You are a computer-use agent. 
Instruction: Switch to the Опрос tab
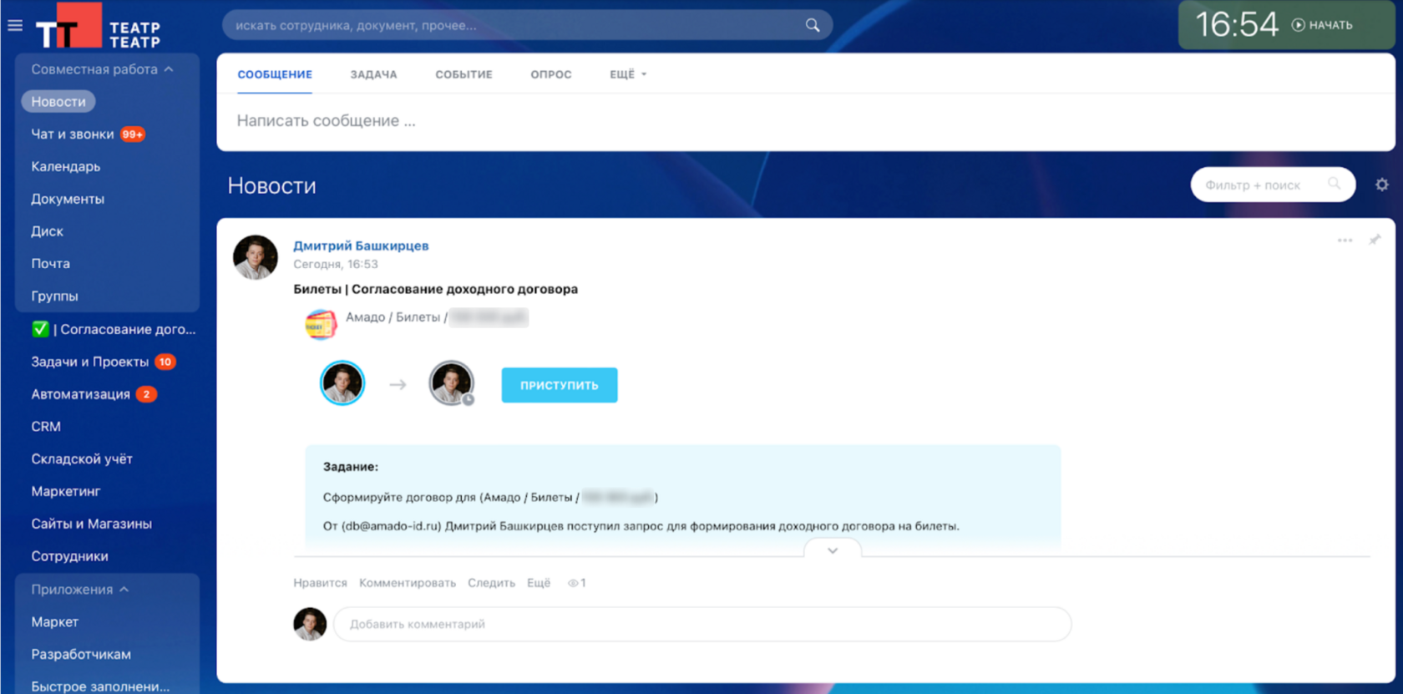point(551,74)
